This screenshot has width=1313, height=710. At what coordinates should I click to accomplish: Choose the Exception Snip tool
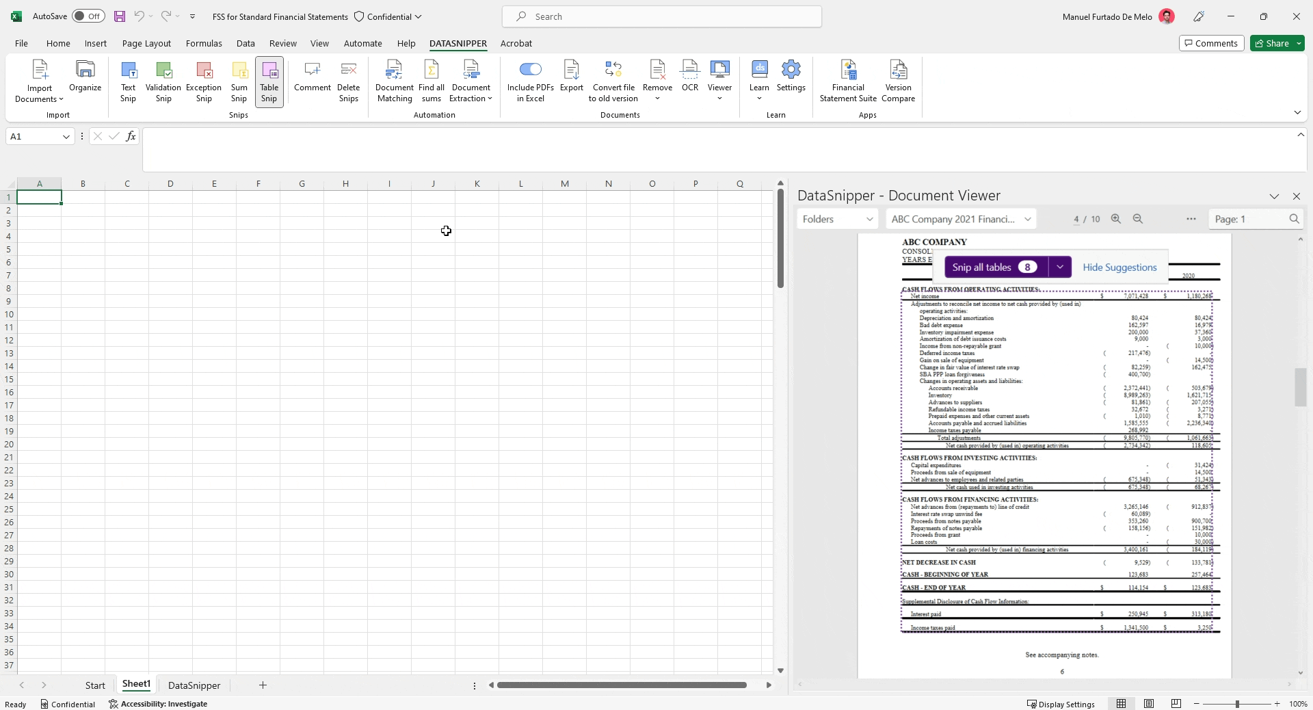(x=204, y=81)
